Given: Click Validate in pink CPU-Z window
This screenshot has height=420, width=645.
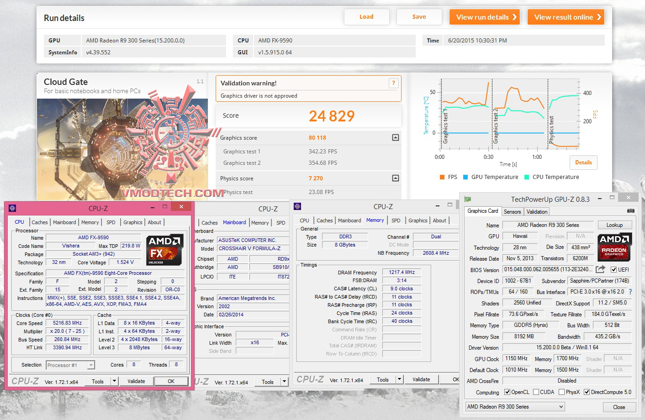Looking at the screenshot, I should [136, 381].
